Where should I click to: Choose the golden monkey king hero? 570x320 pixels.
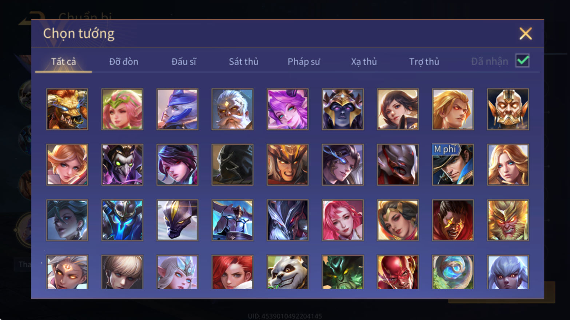coord(508,220)
